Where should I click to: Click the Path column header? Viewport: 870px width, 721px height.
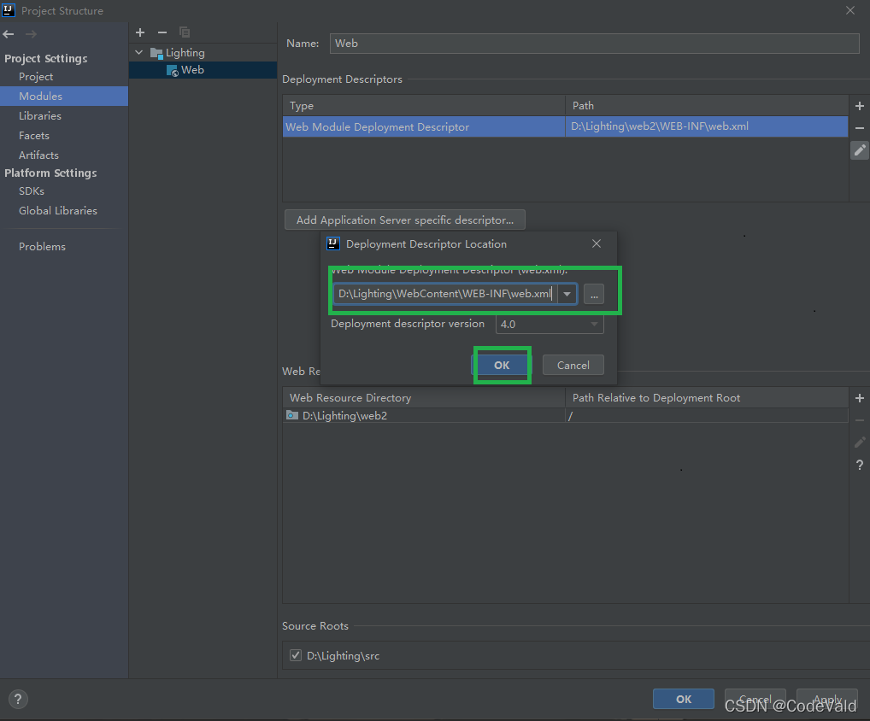click(706, 105)
